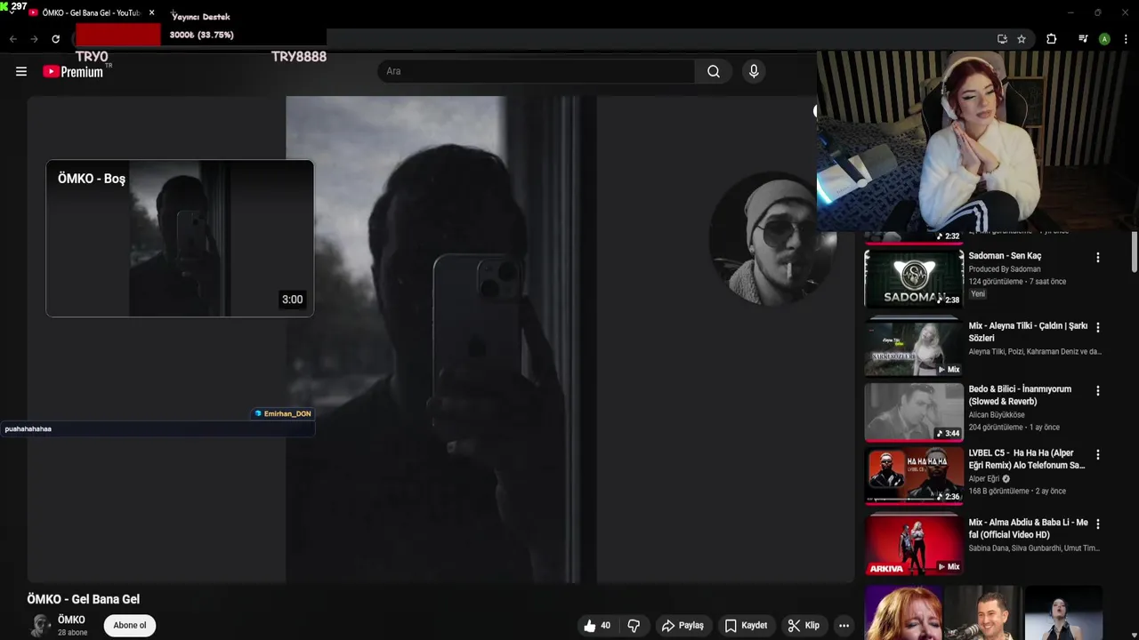Open Bedo & Bilici - İnanmıyorum title
1139x640 pixels.
point(1020,395)
